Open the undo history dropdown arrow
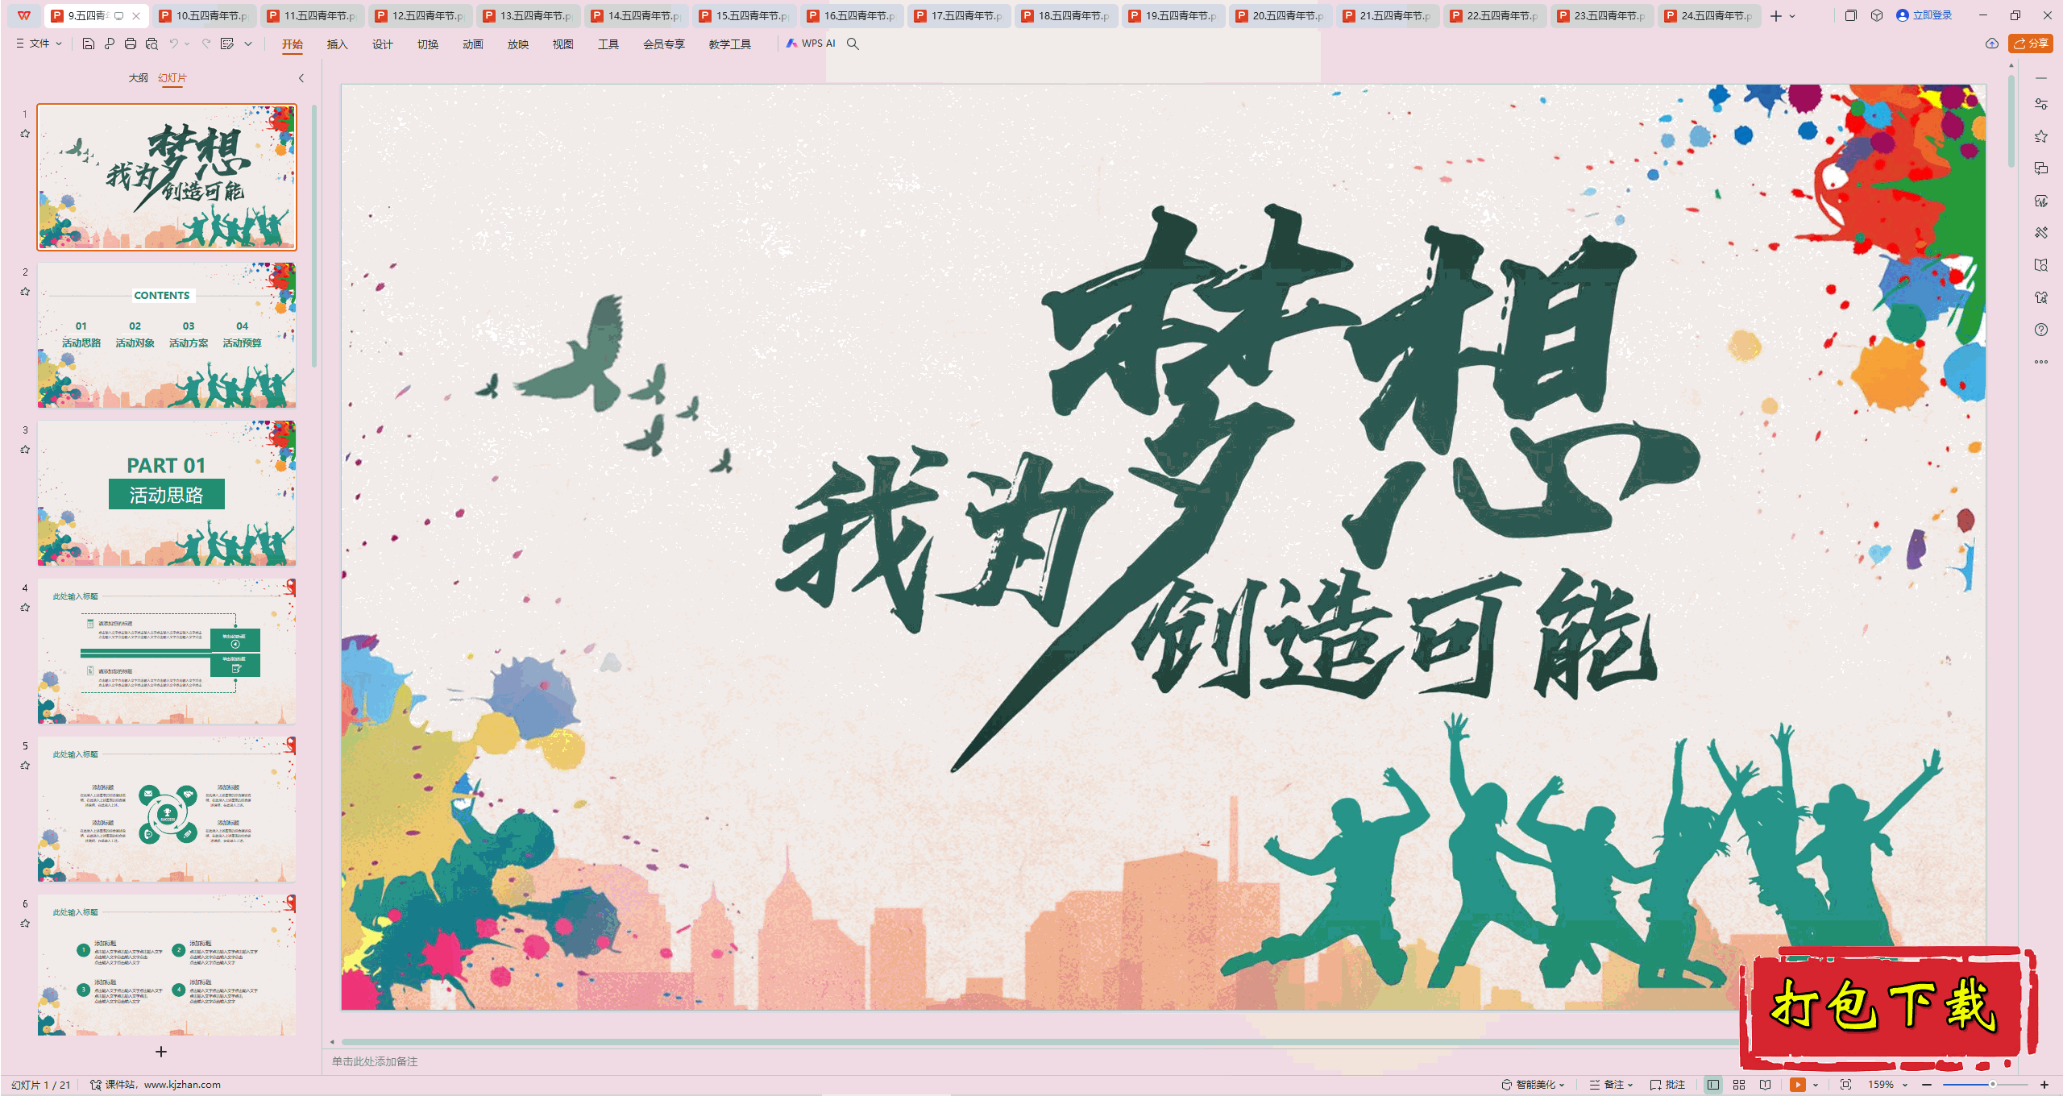 (x=187, y=44)
